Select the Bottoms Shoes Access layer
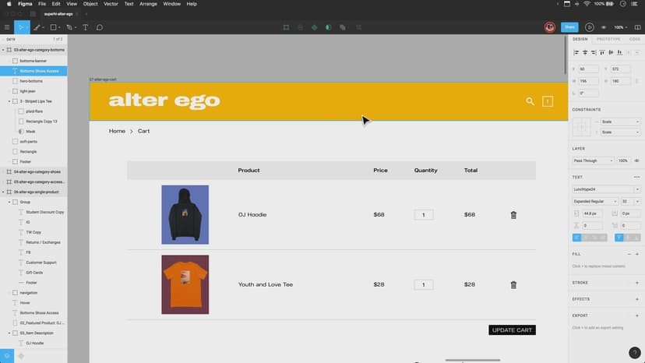The width and height of the screenshot is (645, 363). [x=39, y=71]
